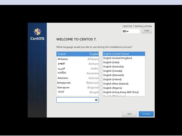
Task: Select English (Denmark) locale
Action: 124,75
